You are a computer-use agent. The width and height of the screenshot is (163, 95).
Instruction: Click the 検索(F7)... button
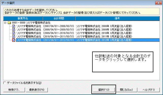tap(14, 90)
